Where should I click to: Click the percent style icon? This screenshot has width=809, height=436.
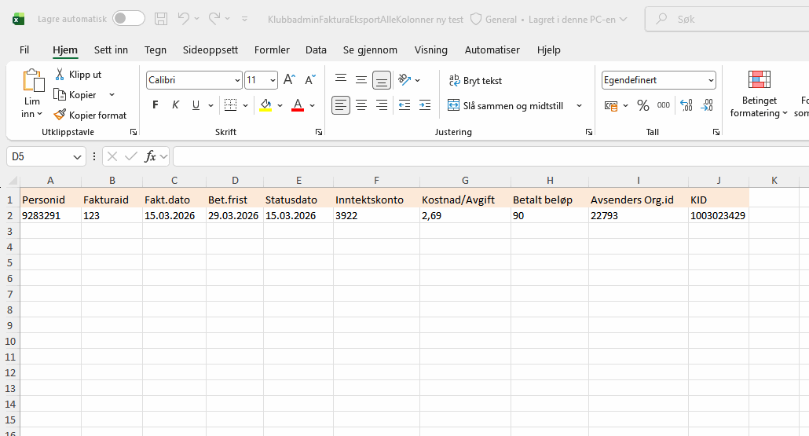point(642,105)
